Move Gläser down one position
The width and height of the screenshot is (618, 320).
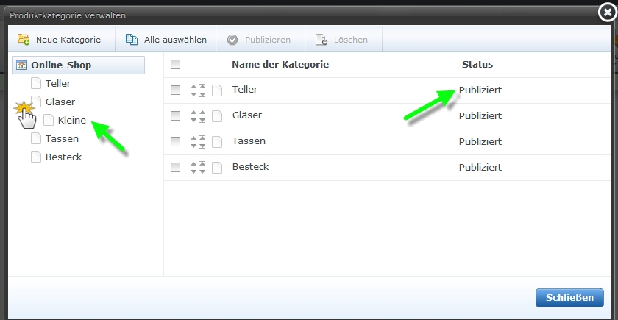[x=193, y=120]
